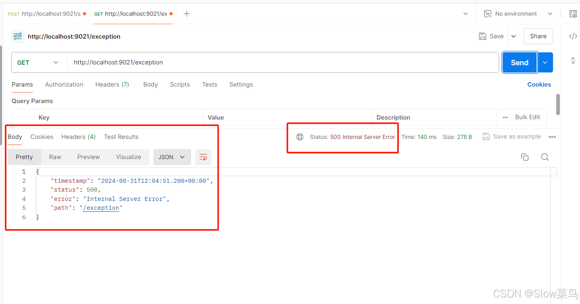
Task: Open the Scripts tab
Action: [180, 85]
